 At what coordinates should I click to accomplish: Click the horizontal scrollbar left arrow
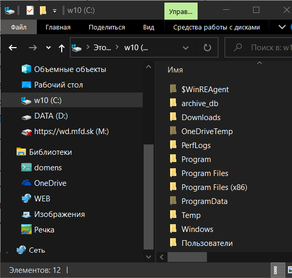162,257
